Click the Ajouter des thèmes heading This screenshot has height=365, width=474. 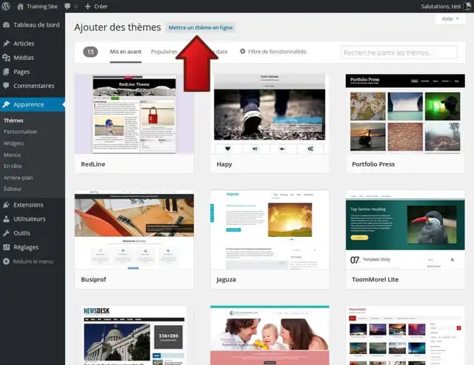[x=118, y=27]
